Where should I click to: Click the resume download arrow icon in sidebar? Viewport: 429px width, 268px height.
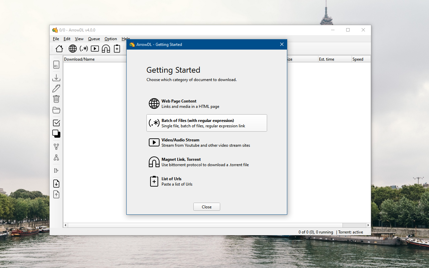pyautogui.click(x=56, y=77)
